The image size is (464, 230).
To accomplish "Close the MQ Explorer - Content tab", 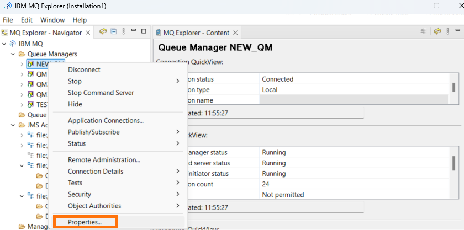I will [235, 33].
